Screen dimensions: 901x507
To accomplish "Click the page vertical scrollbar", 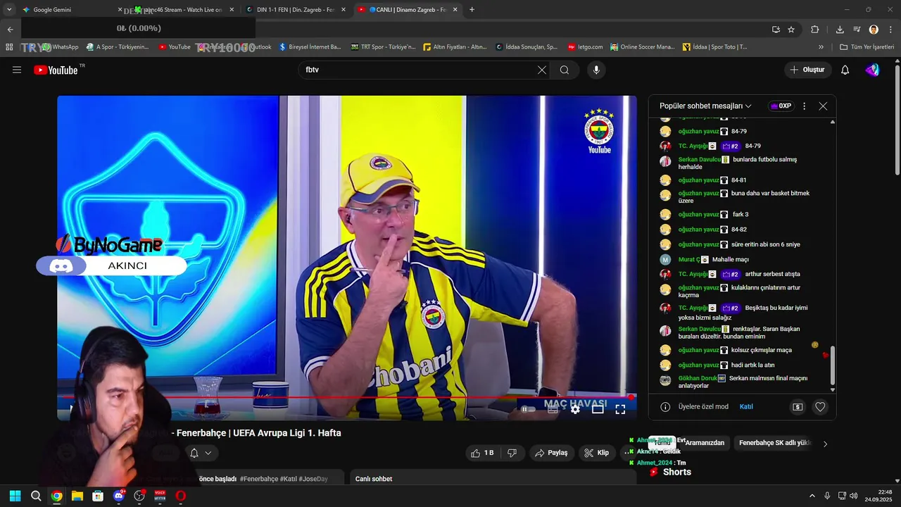I will pos(897,120).
